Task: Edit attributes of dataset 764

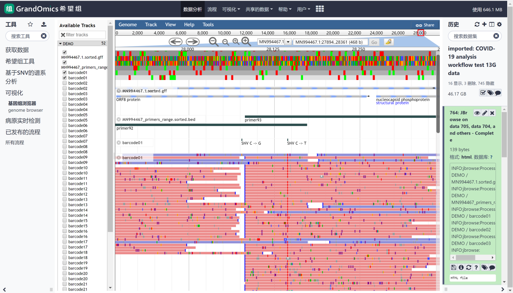Action: [485, 113]
